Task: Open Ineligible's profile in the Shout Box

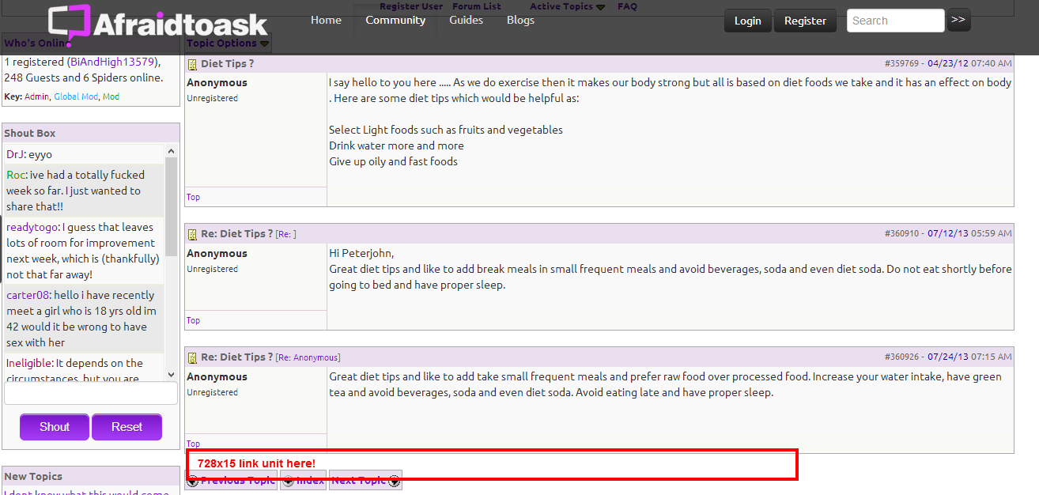Action: pos(29,363)
